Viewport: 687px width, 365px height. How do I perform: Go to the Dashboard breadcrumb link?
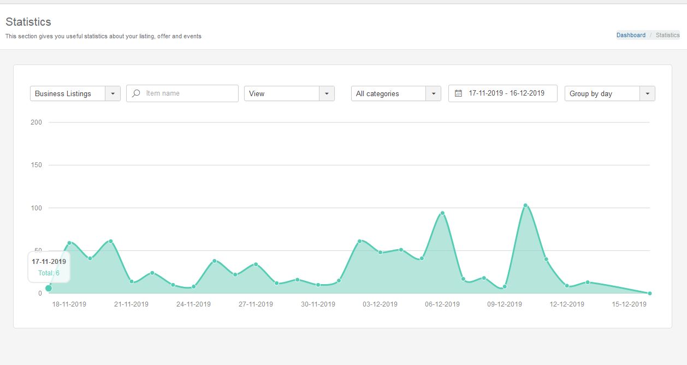631,35
